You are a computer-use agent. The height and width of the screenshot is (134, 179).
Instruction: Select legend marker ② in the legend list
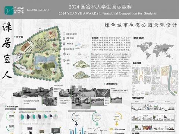(x=64, y=38)
